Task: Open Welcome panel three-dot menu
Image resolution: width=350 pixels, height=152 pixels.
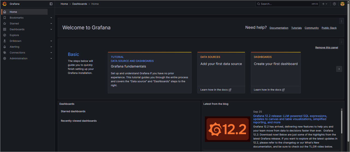Action: [341, 21]
